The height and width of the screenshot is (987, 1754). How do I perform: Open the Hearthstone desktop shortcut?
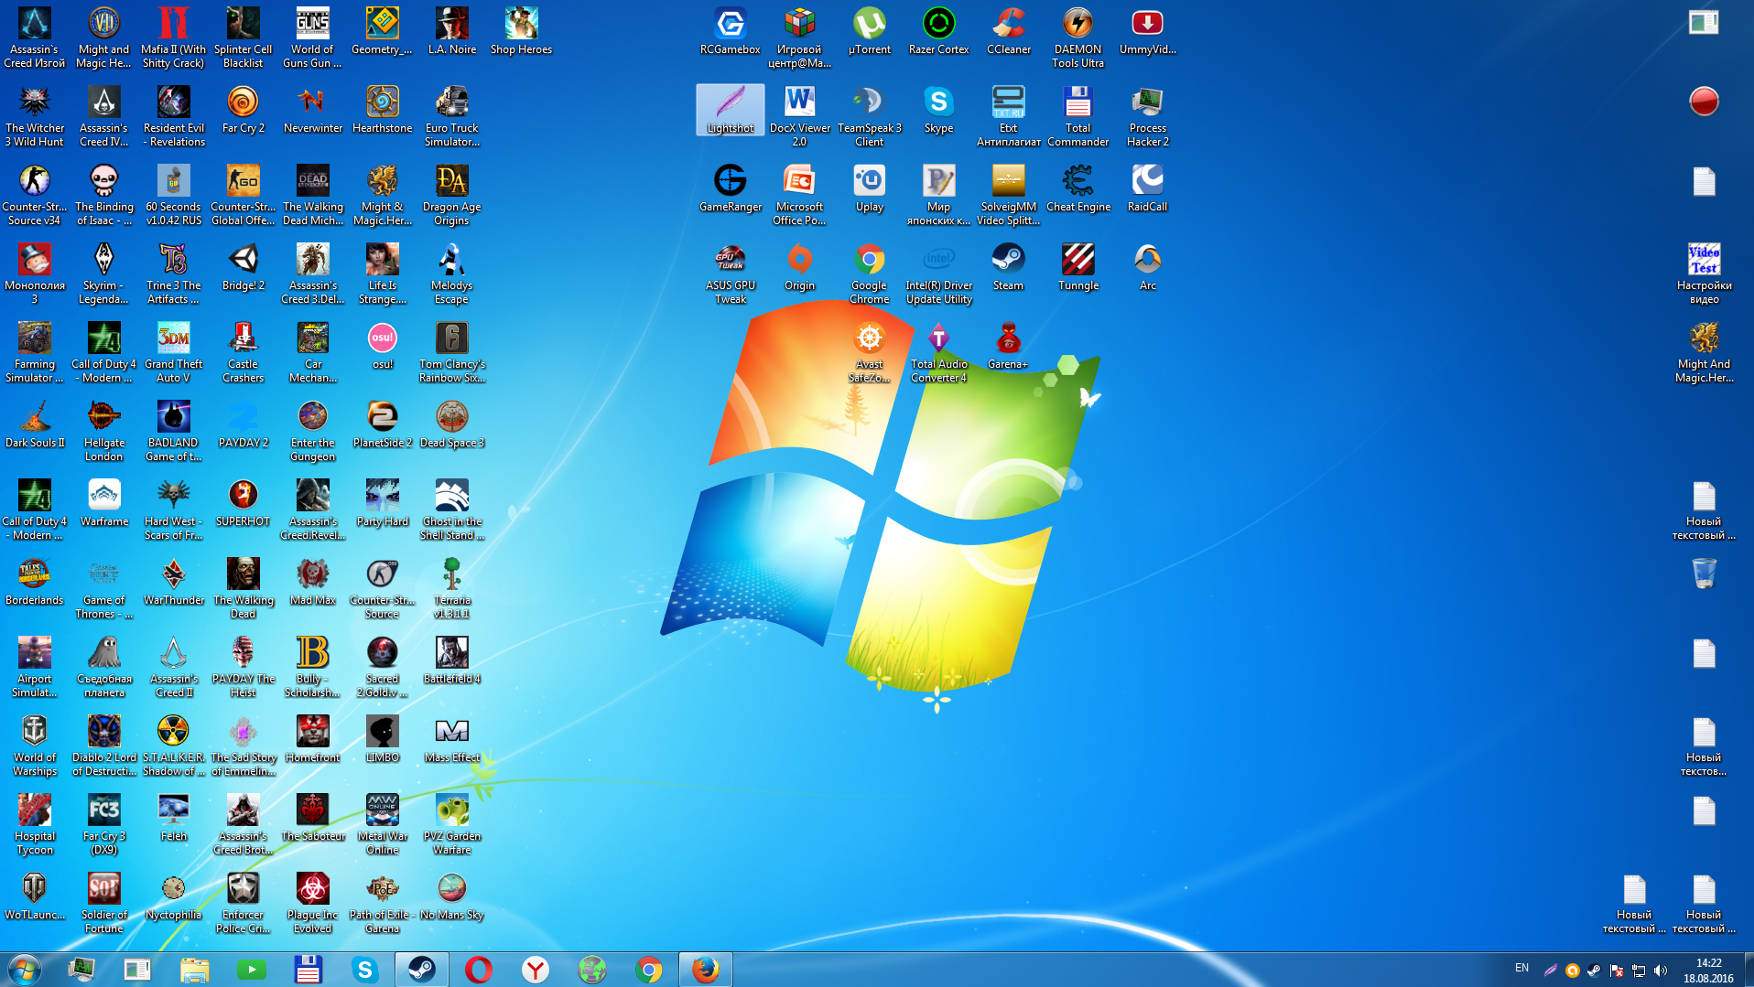tap(382, 110)
